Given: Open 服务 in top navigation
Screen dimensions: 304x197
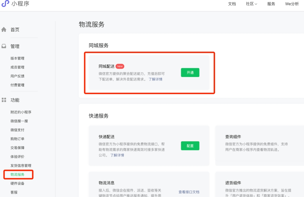Looking at the screenshot, I should tap(271, 4).
